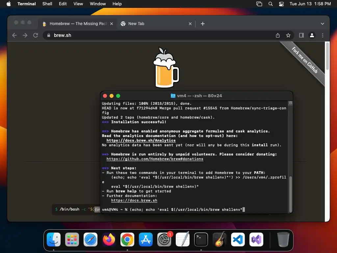
Task: Share this page from Chrome toolbar
Action: [x=278, y=35]
